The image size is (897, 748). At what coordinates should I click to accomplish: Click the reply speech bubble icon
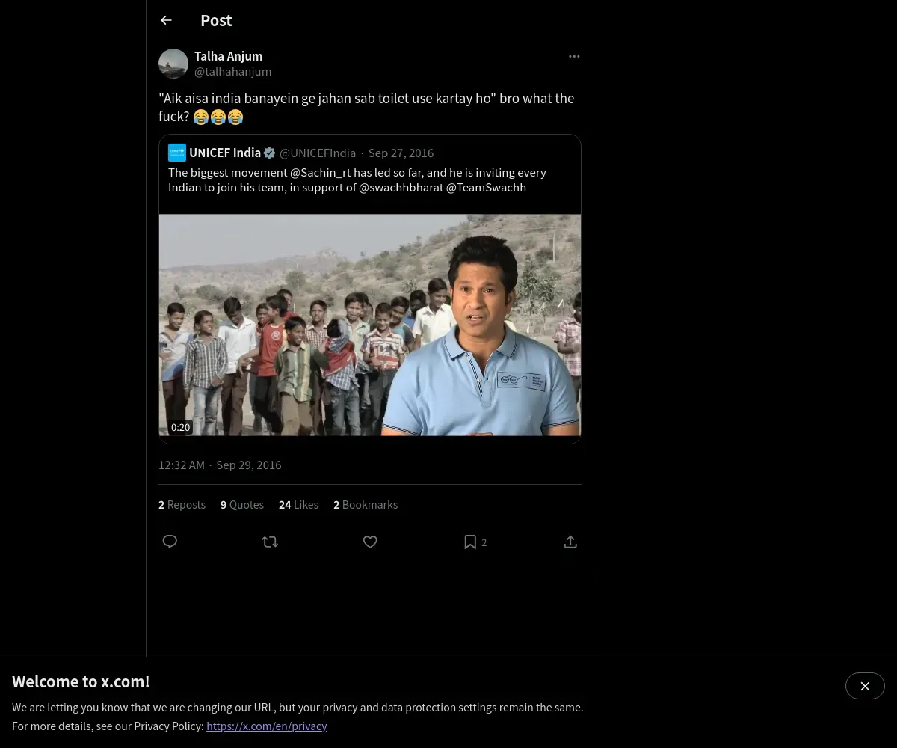click(x=170, y=542)
